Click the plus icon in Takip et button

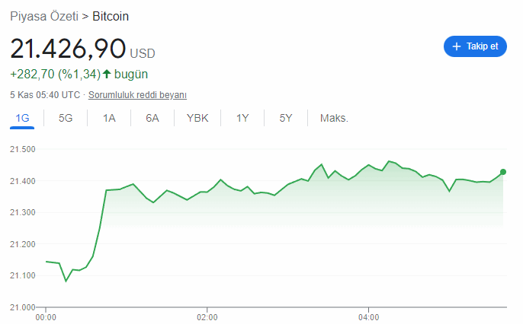click(x=456, y=46)
